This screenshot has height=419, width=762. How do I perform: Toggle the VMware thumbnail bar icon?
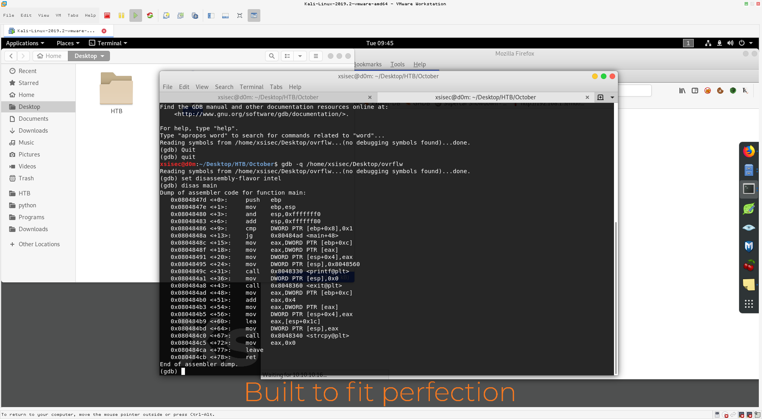(225, 15)
